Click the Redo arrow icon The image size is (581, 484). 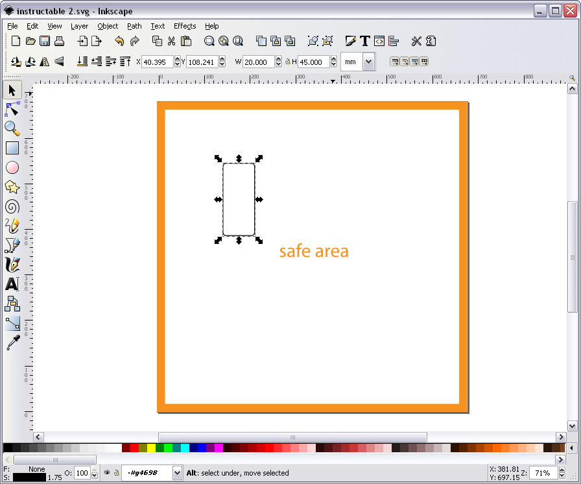[x=134, y=41]
